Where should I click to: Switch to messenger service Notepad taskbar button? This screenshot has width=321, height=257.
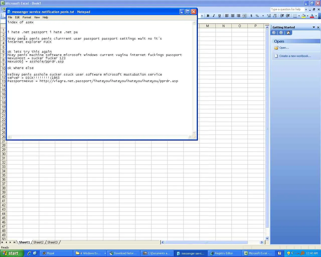coord(191,253)
